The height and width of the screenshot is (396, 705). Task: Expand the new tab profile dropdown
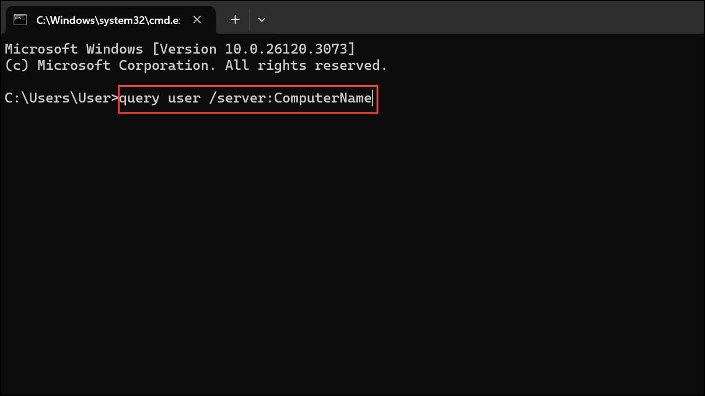(x=262, y=19)
